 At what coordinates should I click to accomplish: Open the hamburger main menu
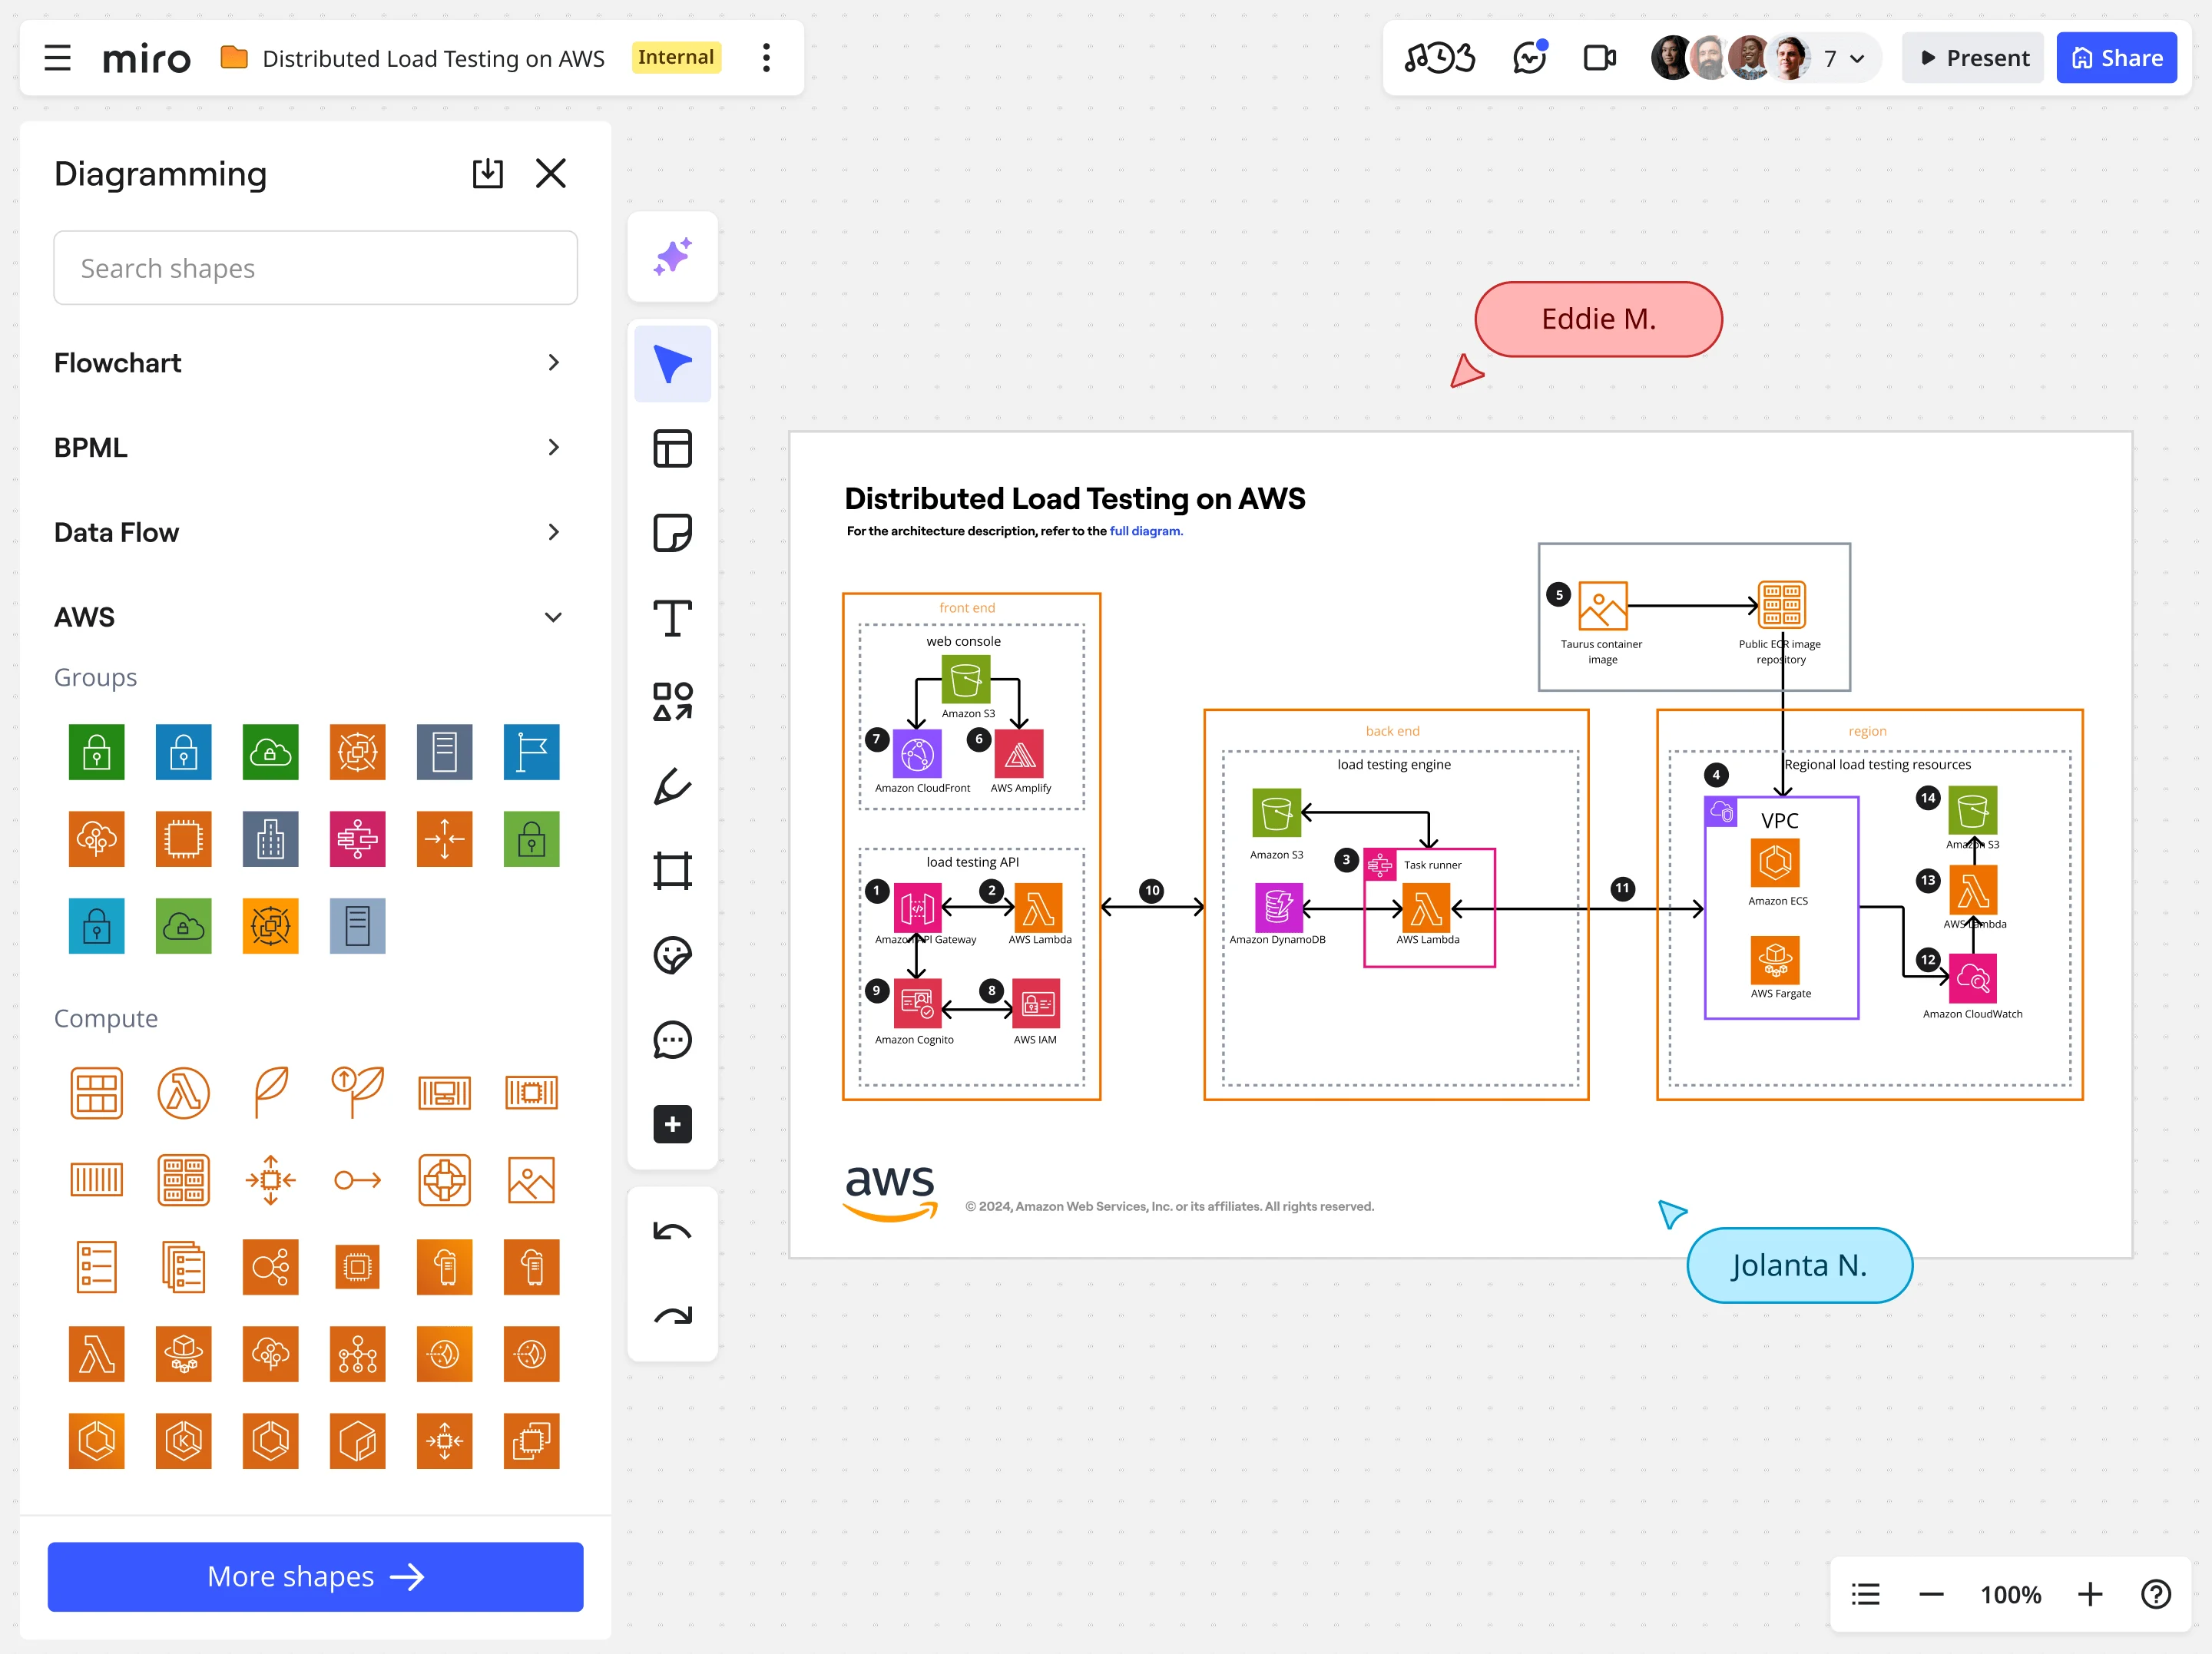(58, 58)
